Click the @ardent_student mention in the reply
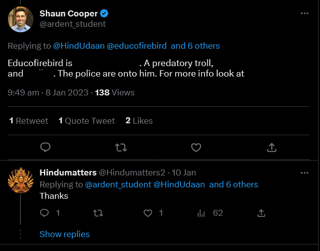 [x=118, y=184]
